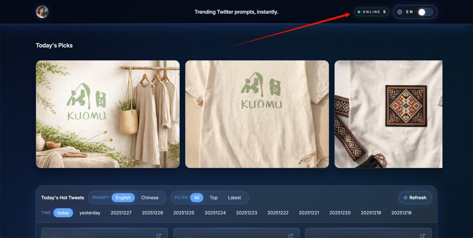This screenshot has height=238, width=473.
Task: Click the Today's Picks heading
Action: [54, 45]
